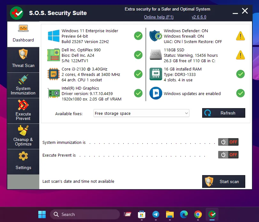This screenshot has height=222, width=259.
Task: Toggle Execute Prevent switch on
Action: 228,155
